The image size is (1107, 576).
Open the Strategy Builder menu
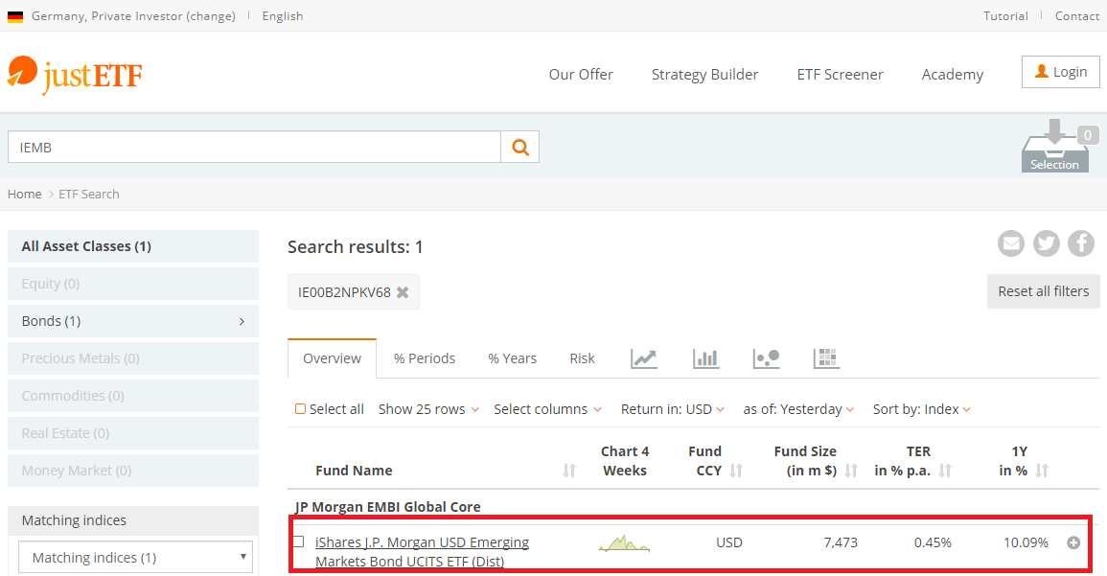pos(704,74)
